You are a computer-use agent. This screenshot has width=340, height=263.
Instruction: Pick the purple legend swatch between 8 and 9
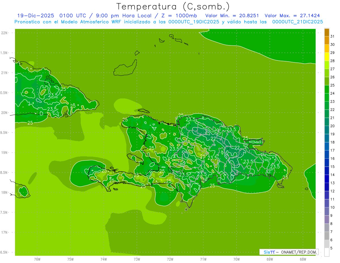[327, 220]
